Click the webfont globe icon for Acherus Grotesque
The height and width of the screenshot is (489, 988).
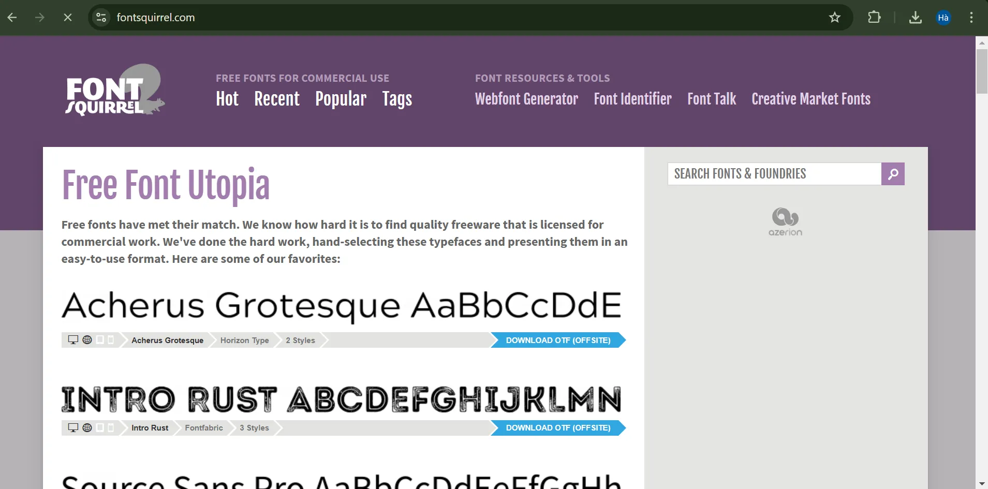pyautogui.click(x=87, y=340)
